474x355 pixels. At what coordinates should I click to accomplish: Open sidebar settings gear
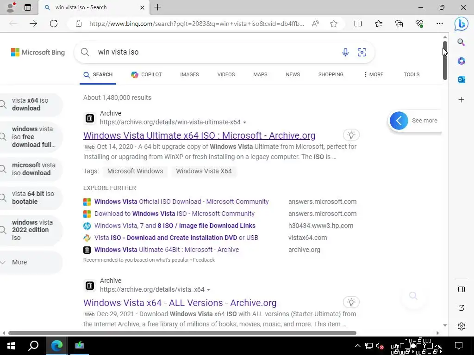pos(462,326)
